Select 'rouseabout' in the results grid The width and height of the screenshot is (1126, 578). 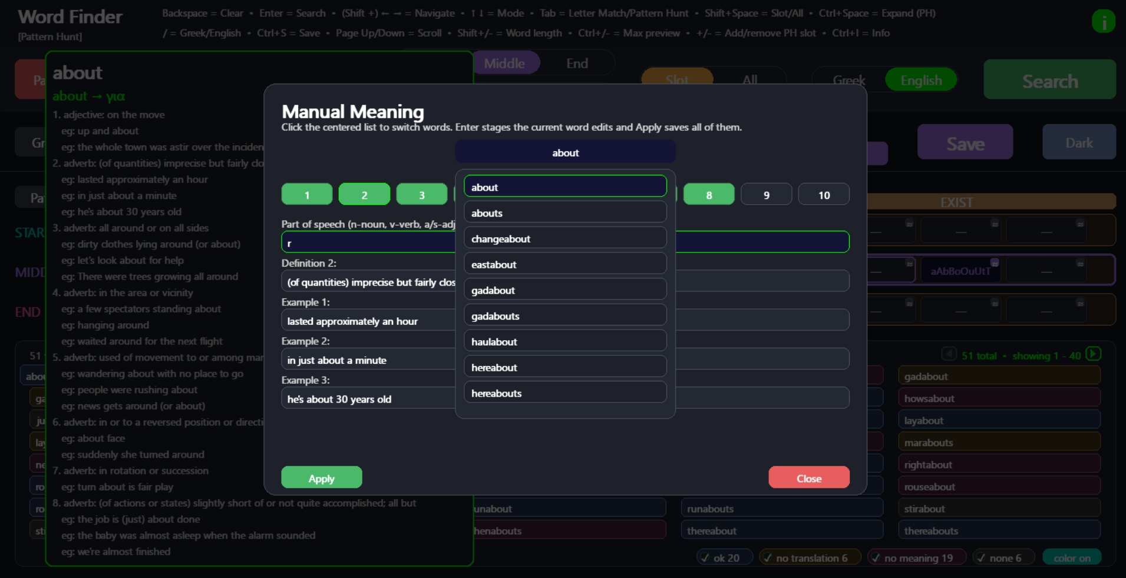coord(999,486)
